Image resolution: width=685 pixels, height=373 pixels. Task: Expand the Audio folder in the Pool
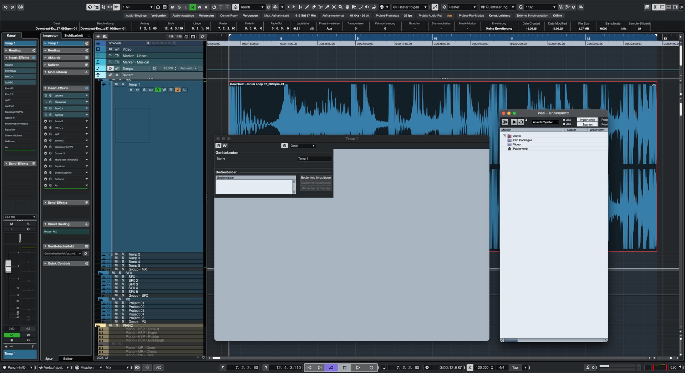point(504,136)
